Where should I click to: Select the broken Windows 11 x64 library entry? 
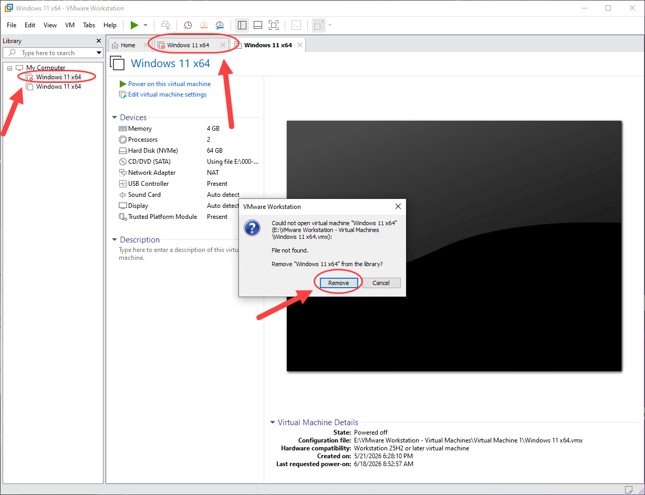pyautogui.click(x=58, y=77)
